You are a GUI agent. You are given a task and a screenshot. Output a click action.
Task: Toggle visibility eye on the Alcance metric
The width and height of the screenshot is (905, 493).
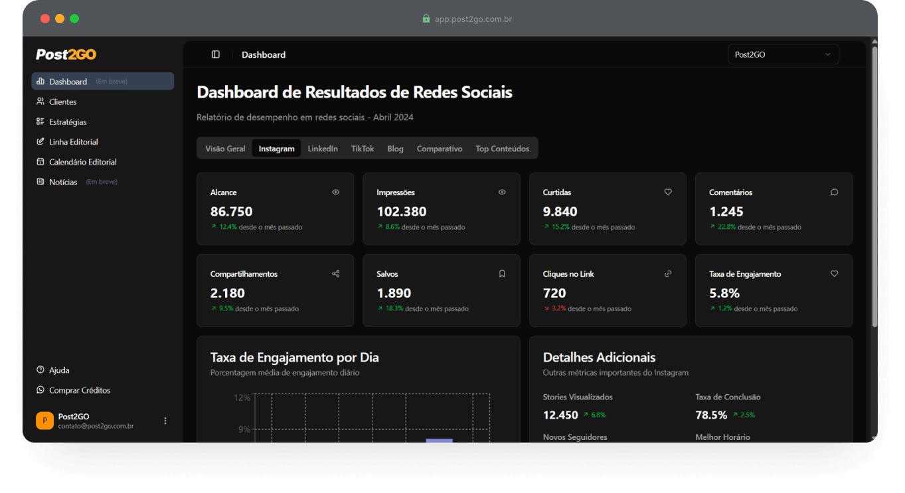[335, 192]
